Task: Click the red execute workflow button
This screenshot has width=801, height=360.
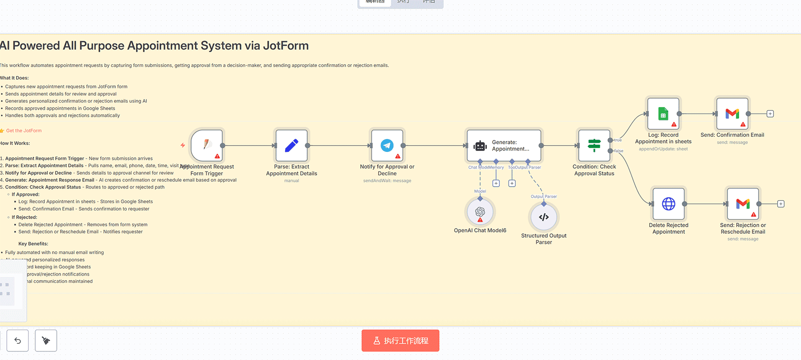Action: [400, 340]
